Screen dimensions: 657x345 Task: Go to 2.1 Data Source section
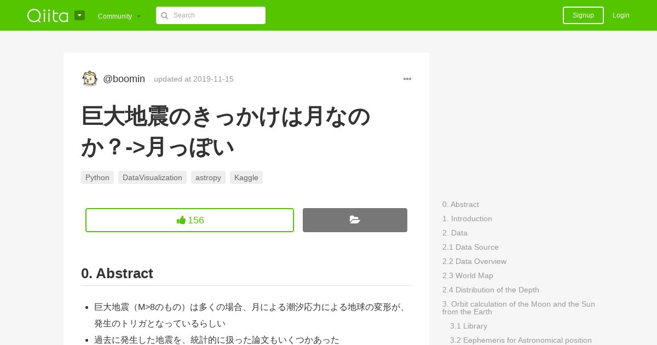[470, 247]
